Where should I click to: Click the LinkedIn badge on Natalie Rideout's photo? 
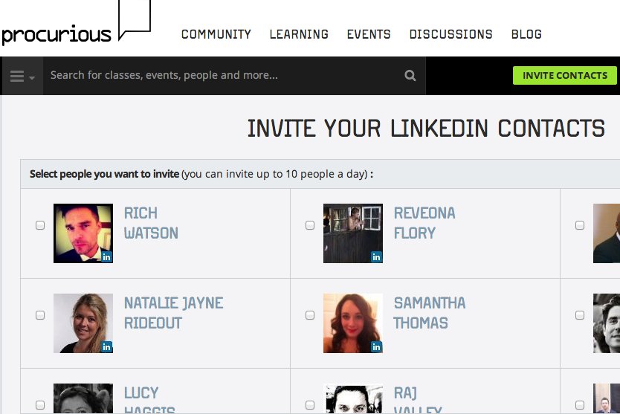point(106,347)
